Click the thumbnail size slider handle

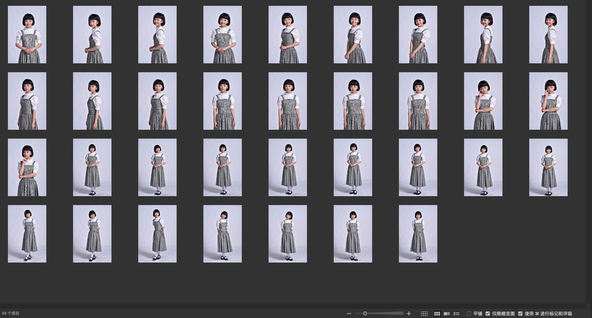coord(365,314)
